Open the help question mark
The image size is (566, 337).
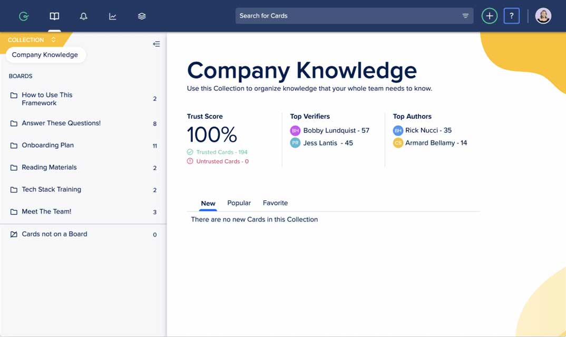[511, 16]
